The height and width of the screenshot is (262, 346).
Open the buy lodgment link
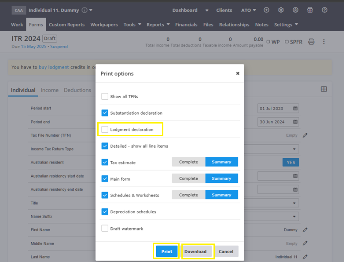54,67
